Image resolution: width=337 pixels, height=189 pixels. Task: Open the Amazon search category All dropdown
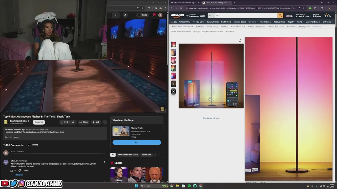point(211,15)
